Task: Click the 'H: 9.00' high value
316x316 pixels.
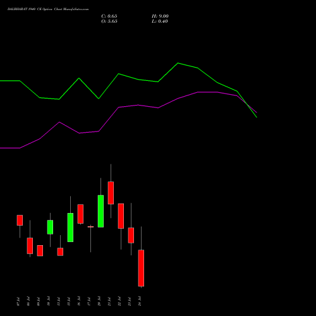Action: tap(160, 16)
